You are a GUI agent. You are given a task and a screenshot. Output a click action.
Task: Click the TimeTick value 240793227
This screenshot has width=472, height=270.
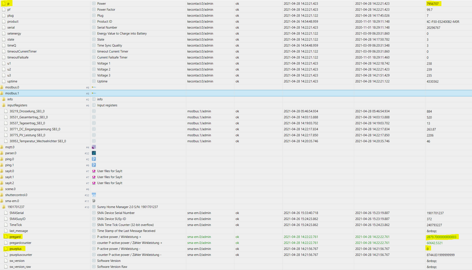[x=435, y=225]
